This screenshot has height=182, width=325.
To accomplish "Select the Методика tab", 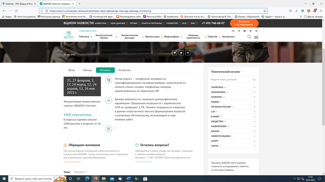I will [x=105, y=70].
